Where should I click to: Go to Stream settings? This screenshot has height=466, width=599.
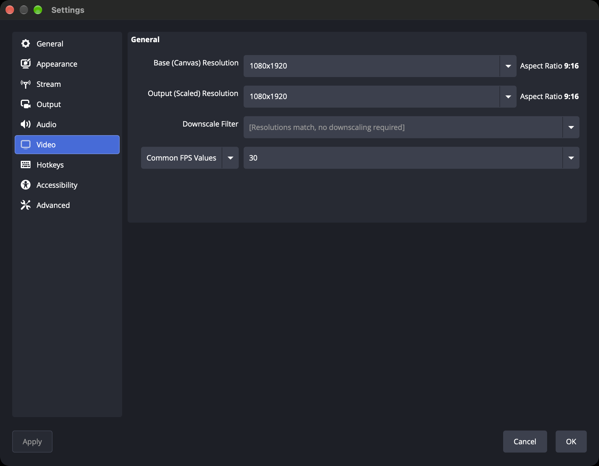pyautogui.click(x=67, y=84)
